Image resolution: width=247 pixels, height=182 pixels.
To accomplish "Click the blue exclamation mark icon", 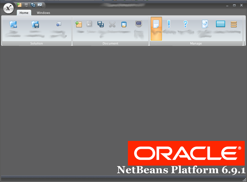I will 169,24.
